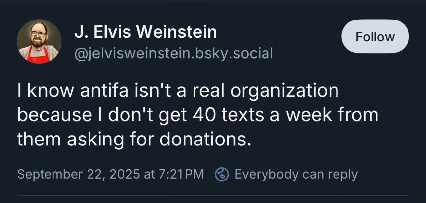Viewport: 426px width, 203px height.
Task: Click "Weinstein" in the display name
Action: pyautogui.click(x=176, y=32)
